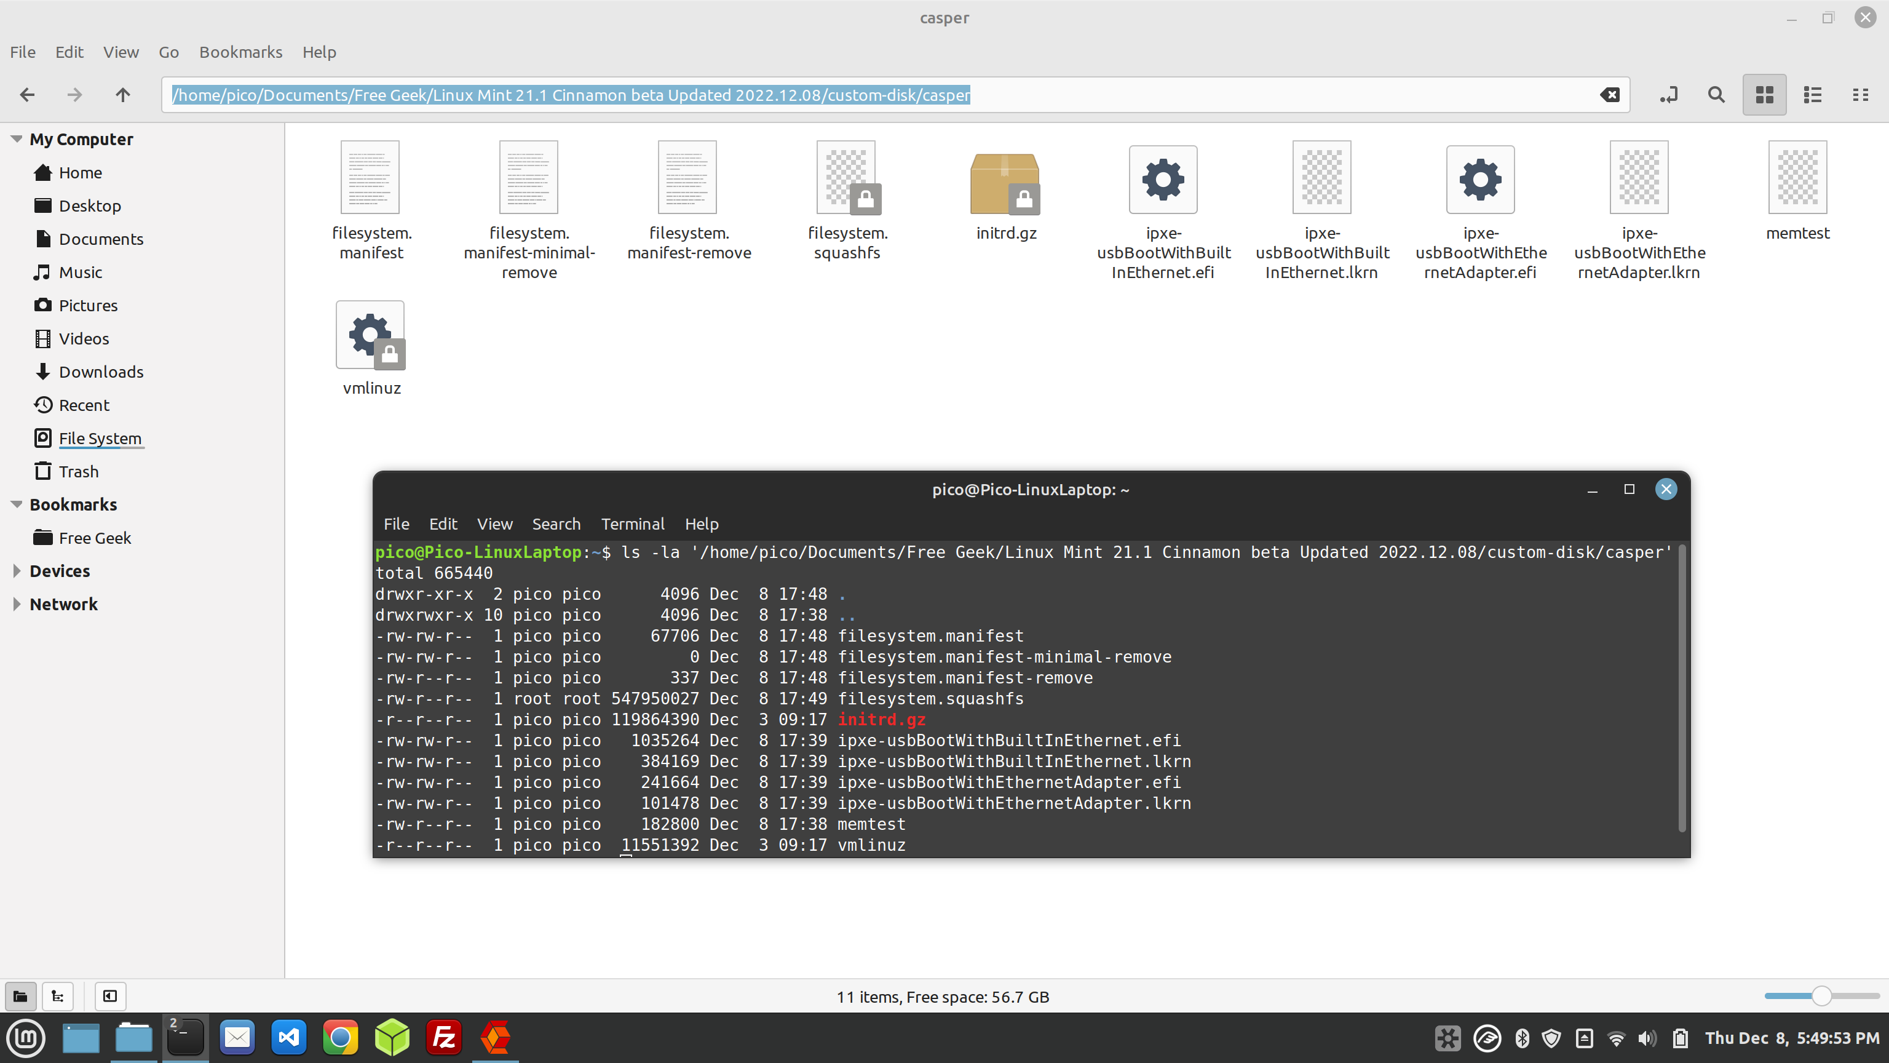Open FileZilla from the taskbar
Image resolution: width=1889 pixels, height=1063 pixels.
click(443, 1037)
